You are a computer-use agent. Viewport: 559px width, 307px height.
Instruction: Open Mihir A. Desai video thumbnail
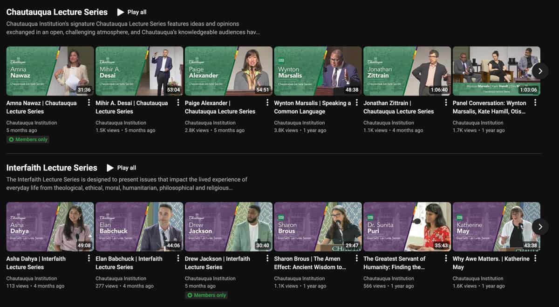click(139, 71)
